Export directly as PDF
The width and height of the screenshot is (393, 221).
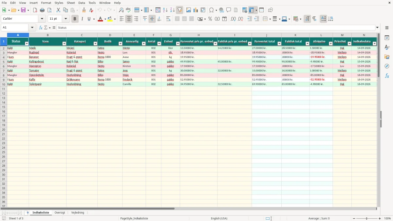(x=35, y=10)
